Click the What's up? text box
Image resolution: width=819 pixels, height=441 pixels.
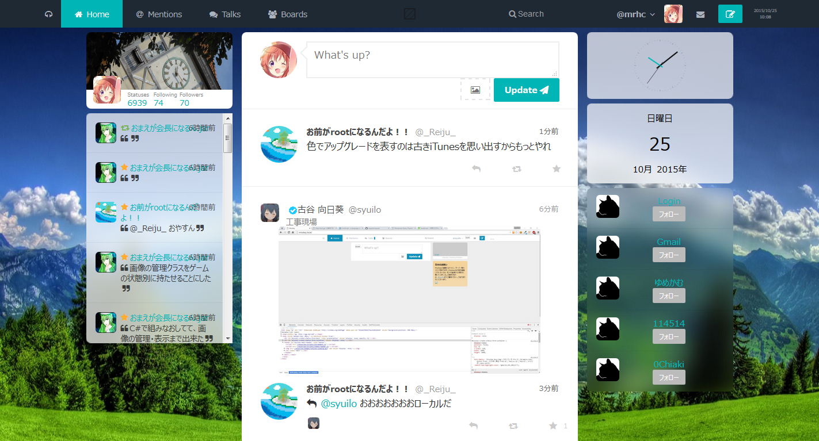[432, 60]
